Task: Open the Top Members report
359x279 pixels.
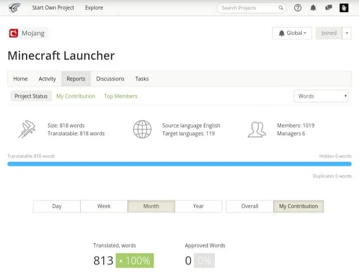Action: coord(121,96)
